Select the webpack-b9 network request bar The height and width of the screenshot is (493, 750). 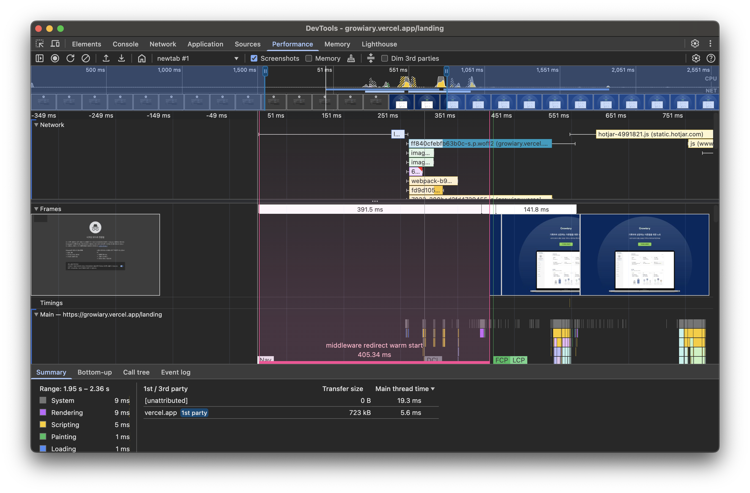pos(433,181)
